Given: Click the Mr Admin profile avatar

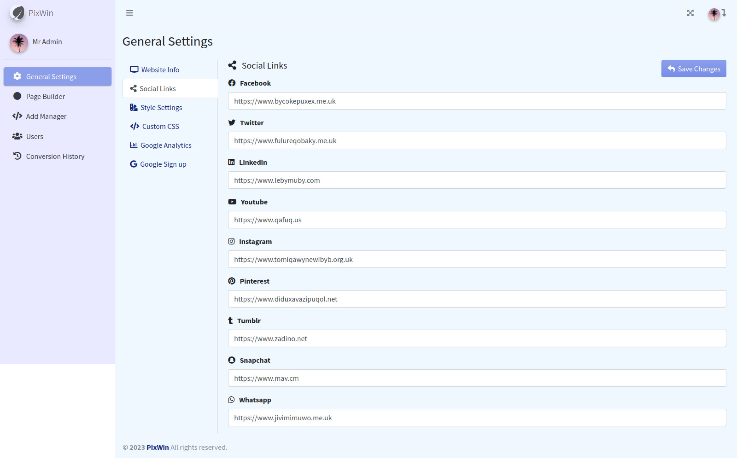Looking at the screenshot, I should (x=19, y=43).
